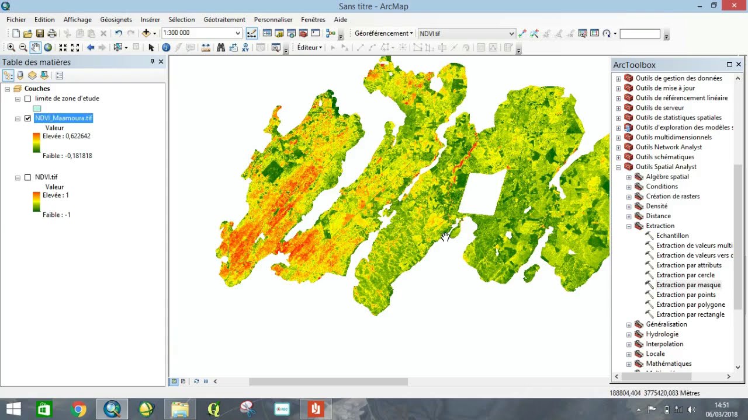The image size is (748, 420).
Task: Enable the NDVI.tif layer checkbox
Action: 27,177
